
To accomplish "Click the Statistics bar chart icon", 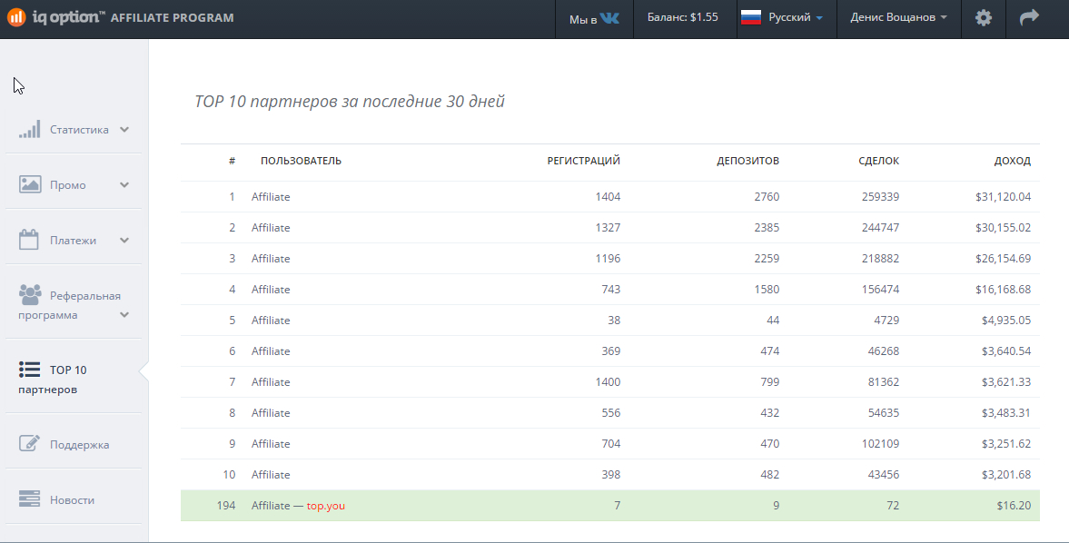I will [x=30, y=129].
